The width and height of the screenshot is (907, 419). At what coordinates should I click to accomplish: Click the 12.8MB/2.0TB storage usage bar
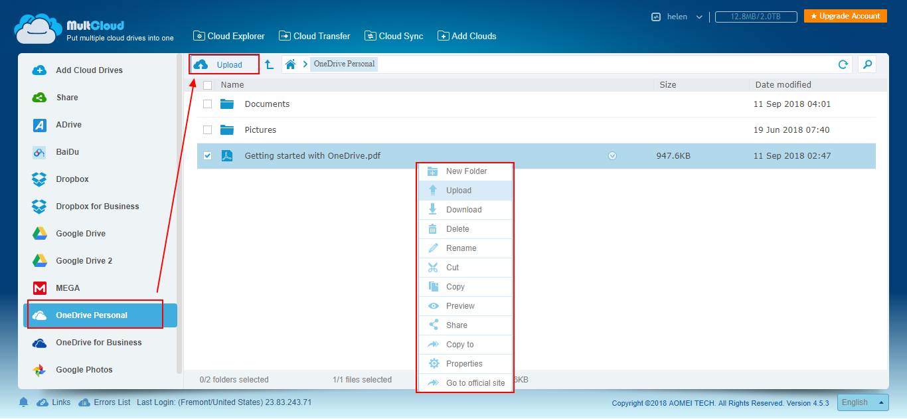[x=756, y=17]
